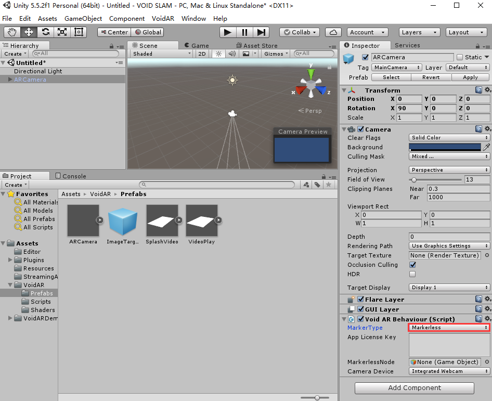Image resolution: width=492 pixels, height=401 pixels.
Task: Open the MarkerType dropdown
Action: coord(449,327)
